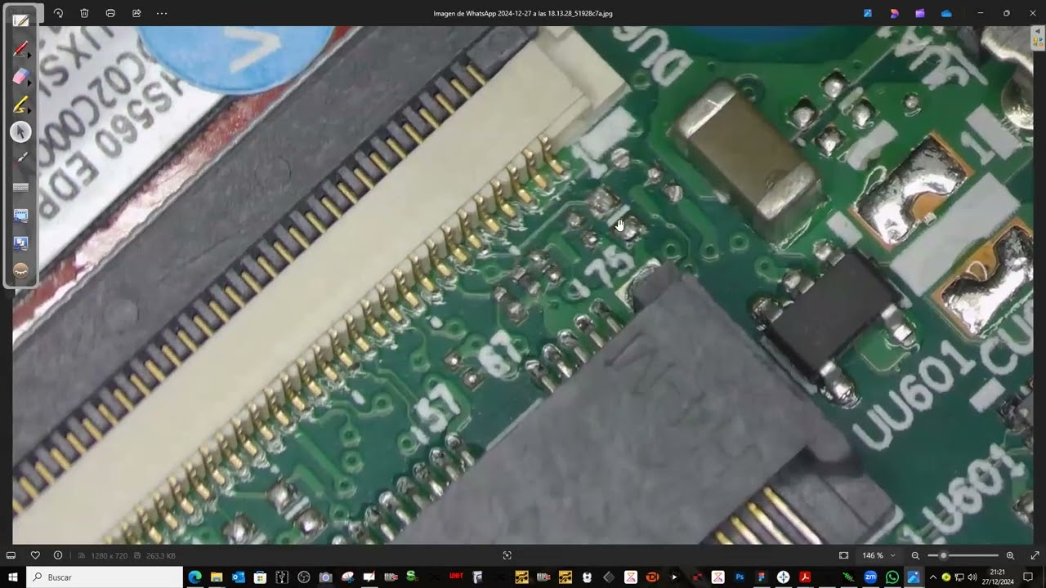Open the volume control in system tray
The height and width of the screenshot is (588, 1046).
(972, 577)
